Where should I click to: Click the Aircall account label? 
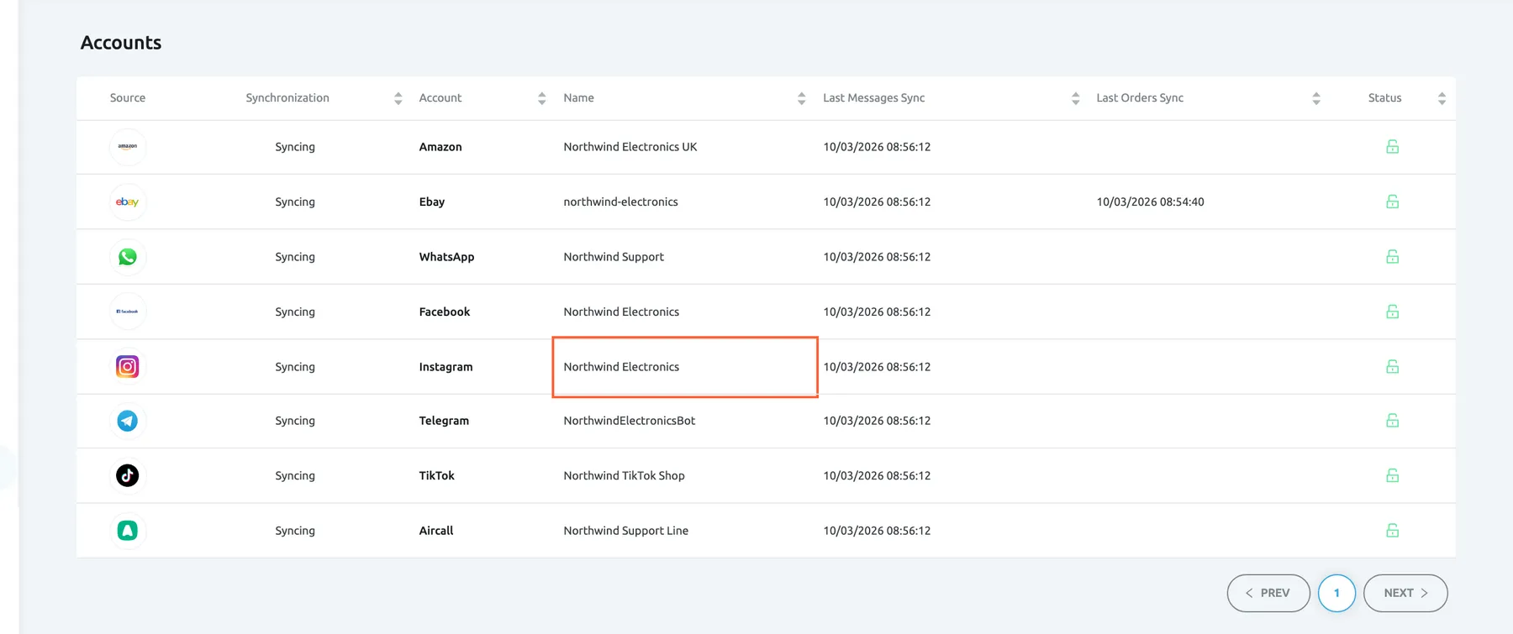pyautogui.click(x=436, y=531)
